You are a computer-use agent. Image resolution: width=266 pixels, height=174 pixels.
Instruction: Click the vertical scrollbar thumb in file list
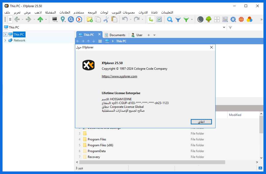[x=261, y=124]
